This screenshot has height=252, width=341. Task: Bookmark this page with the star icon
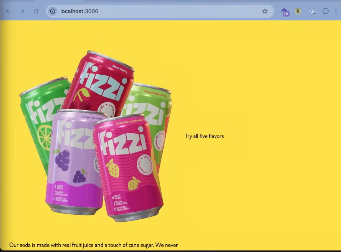tap(265, 11)
